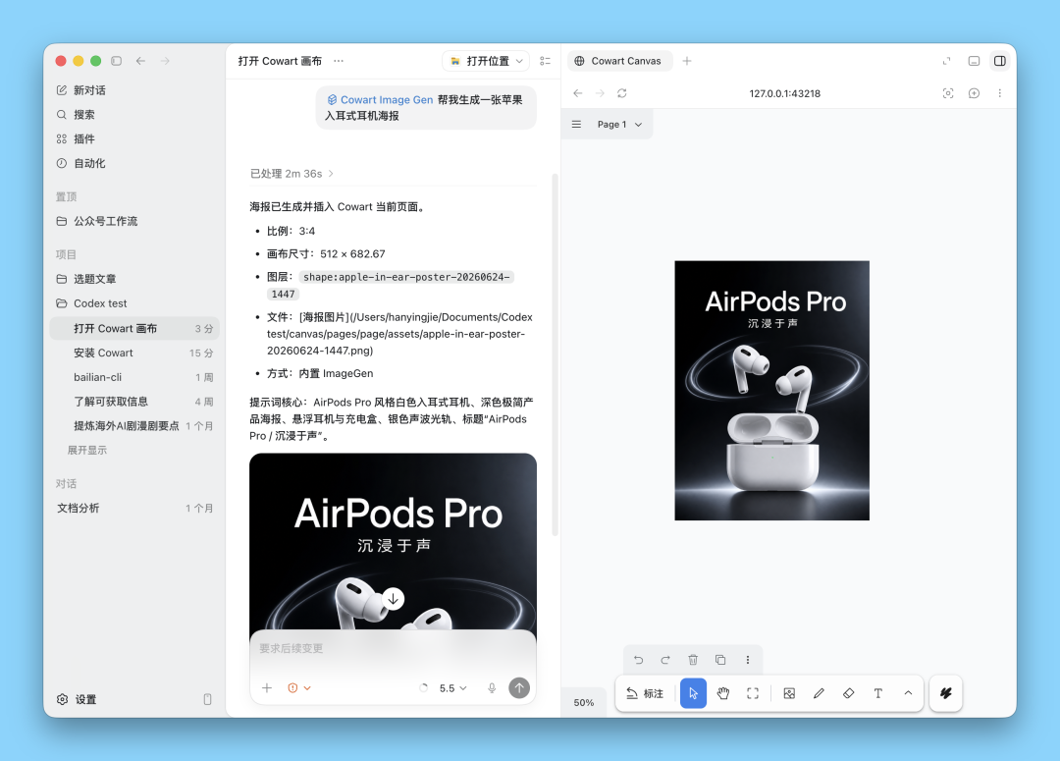Choose the Select arrow tool
The image size is (1060, 761).
pyautogui.click(x=693, y=693)
